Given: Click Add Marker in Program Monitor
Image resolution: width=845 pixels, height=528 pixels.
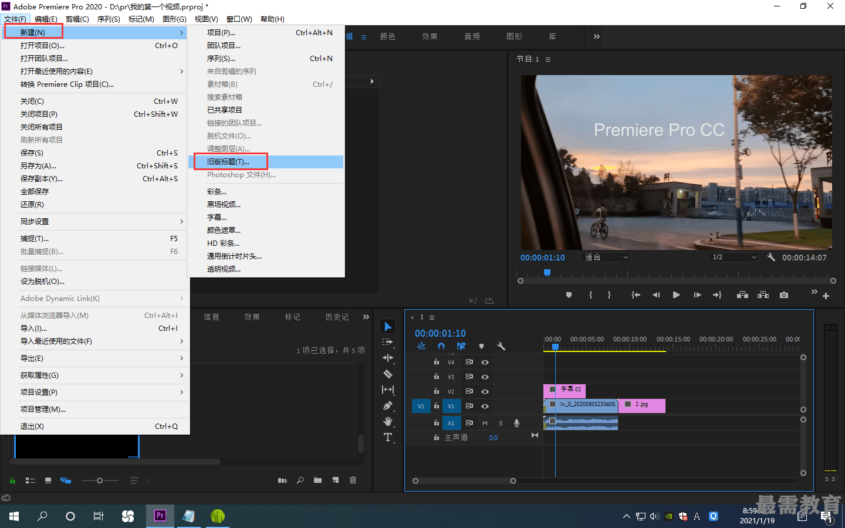Looking at the screenshot, I should (x=569, y=295).
